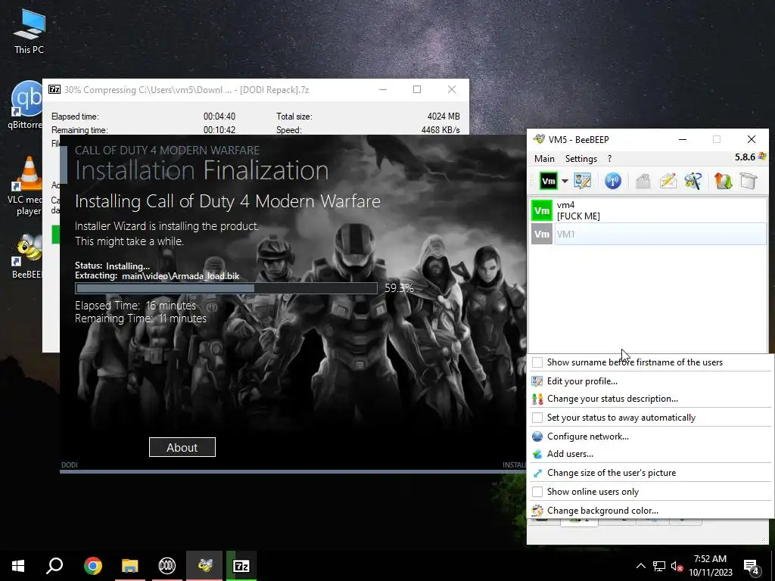Click 7-Zip total size value 4024 MB
The image size is (775, 581).
444,117
